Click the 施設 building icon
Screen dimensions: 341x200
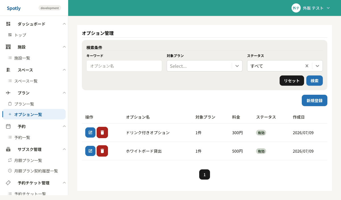tap(8, 47)
